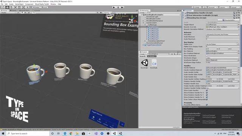Open Bounds Calculation Method dropdown
242x136 pixels.
click(223, 29)
